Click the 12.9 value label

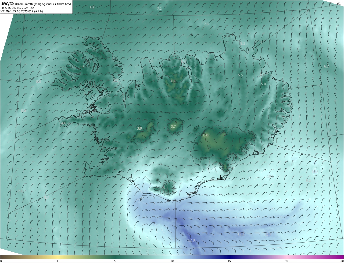click(191, 240)
